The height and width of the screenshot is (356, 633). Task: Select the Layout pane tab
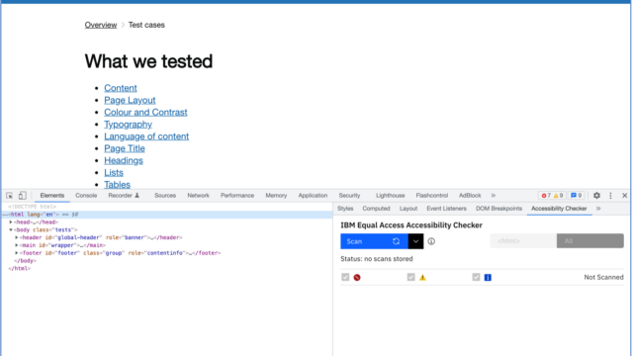[408, 209]
